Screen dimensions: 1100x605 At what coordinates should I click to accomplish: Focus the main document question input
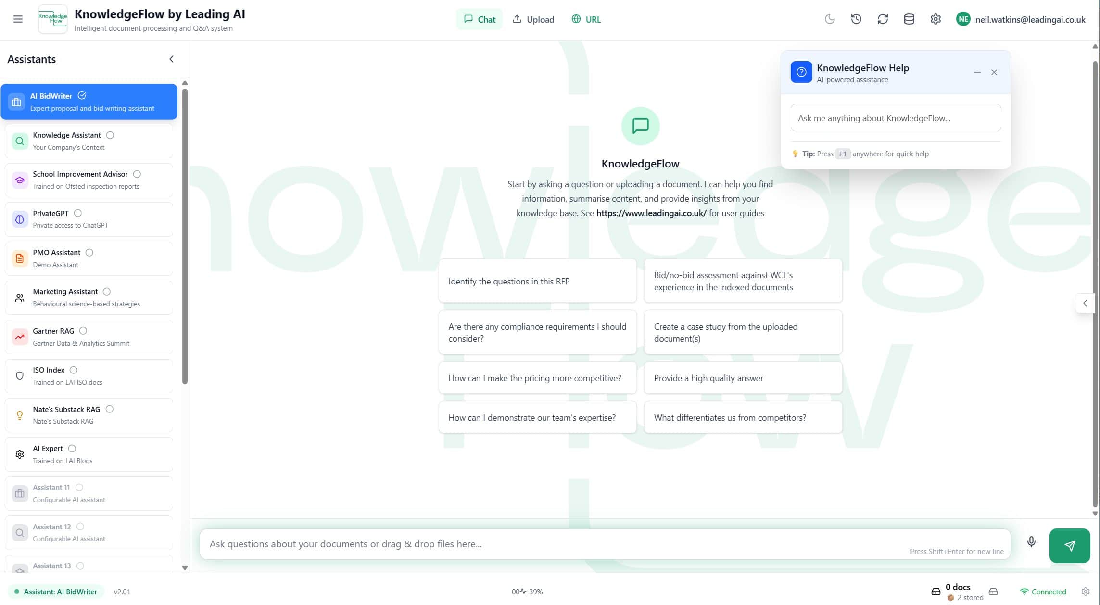(x=605, y=544)
